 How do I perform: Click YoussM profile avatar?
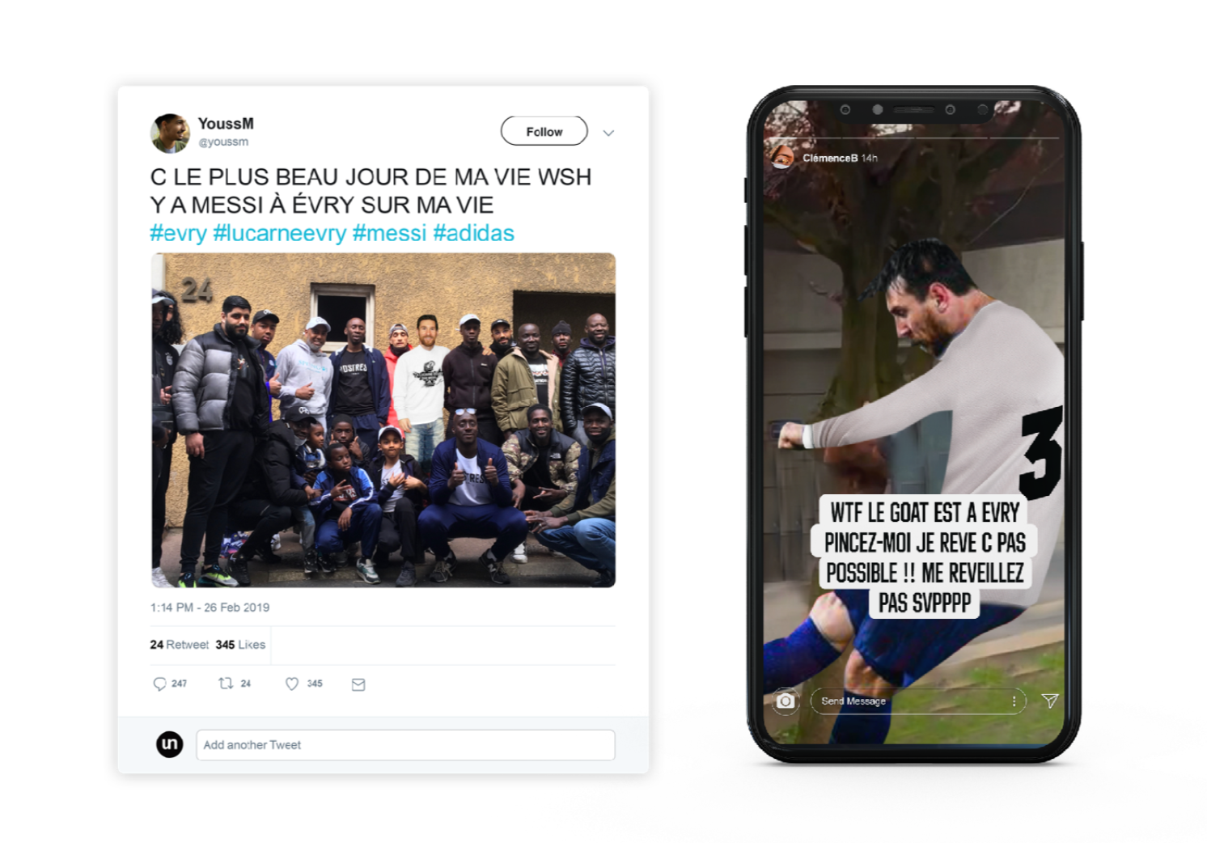[x=170, y=133]
